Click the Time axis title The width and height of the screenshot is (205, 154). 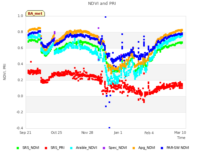tap(181, 138)
